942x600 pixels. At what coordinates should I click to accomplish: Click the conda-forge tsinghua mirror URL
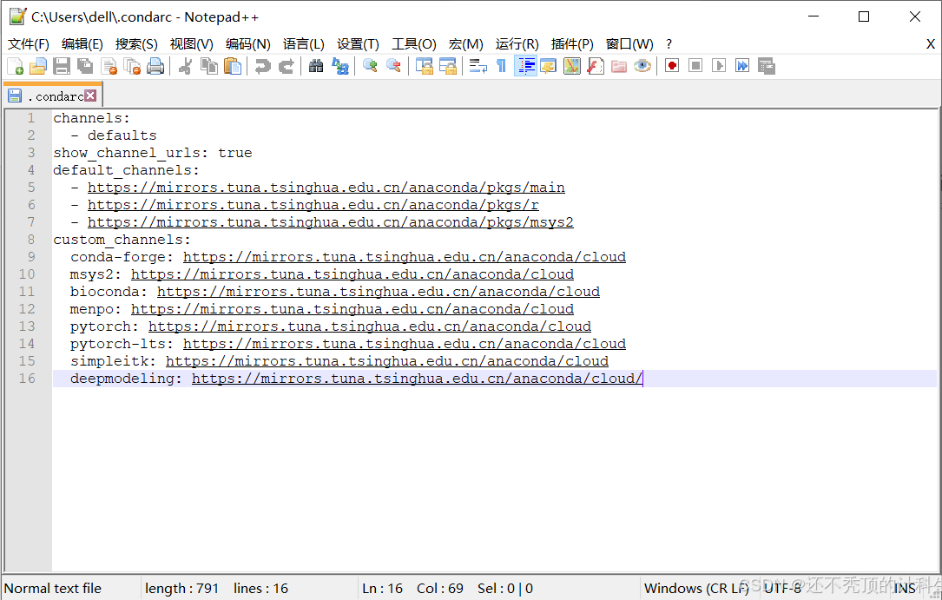[404, 257]
